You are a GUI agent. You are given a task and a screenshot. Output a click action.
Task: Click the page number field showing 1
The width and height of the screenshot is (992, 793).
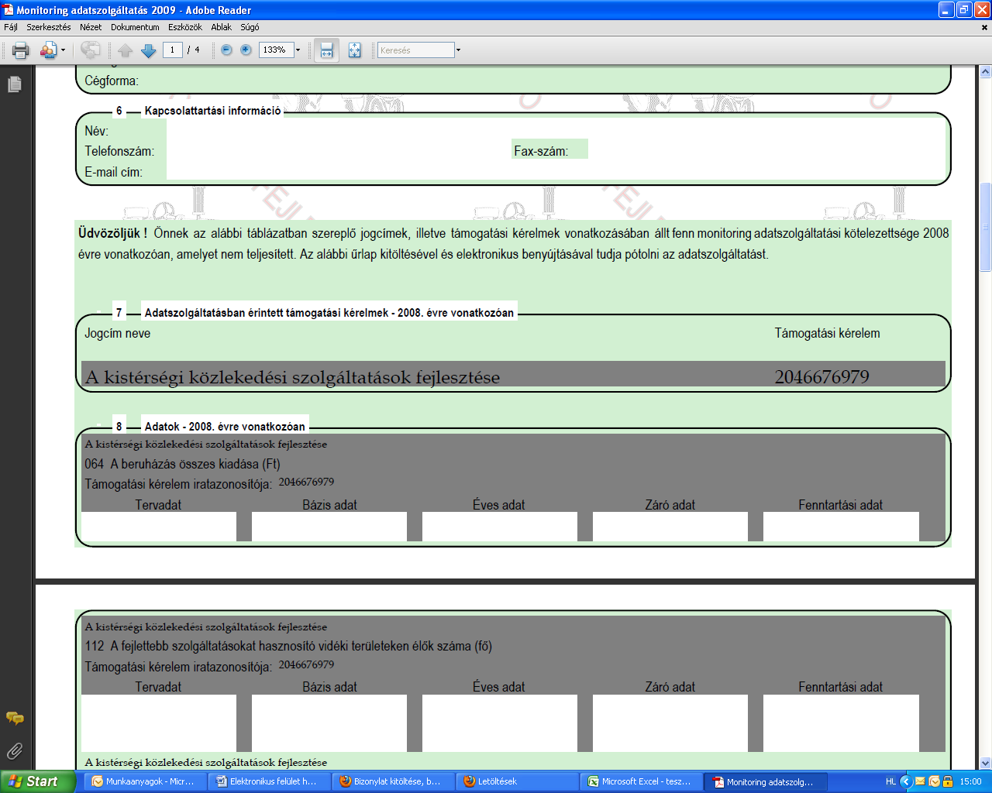172,50
